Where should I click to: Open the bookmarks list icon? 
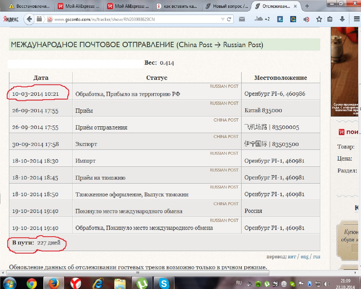[330, 19]
